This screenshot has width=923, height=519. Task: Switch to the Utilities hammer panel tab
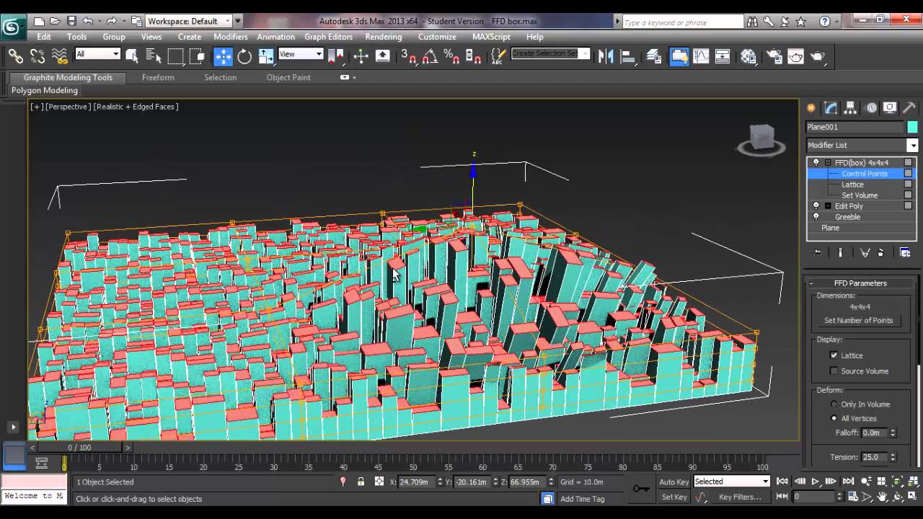pyautogui.click(x=909, y=108)
